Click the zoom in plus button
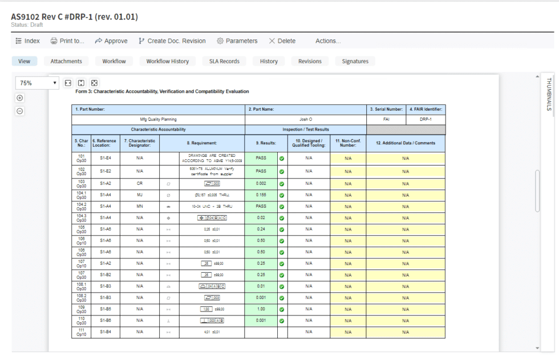559x360 pixels. 19,98
